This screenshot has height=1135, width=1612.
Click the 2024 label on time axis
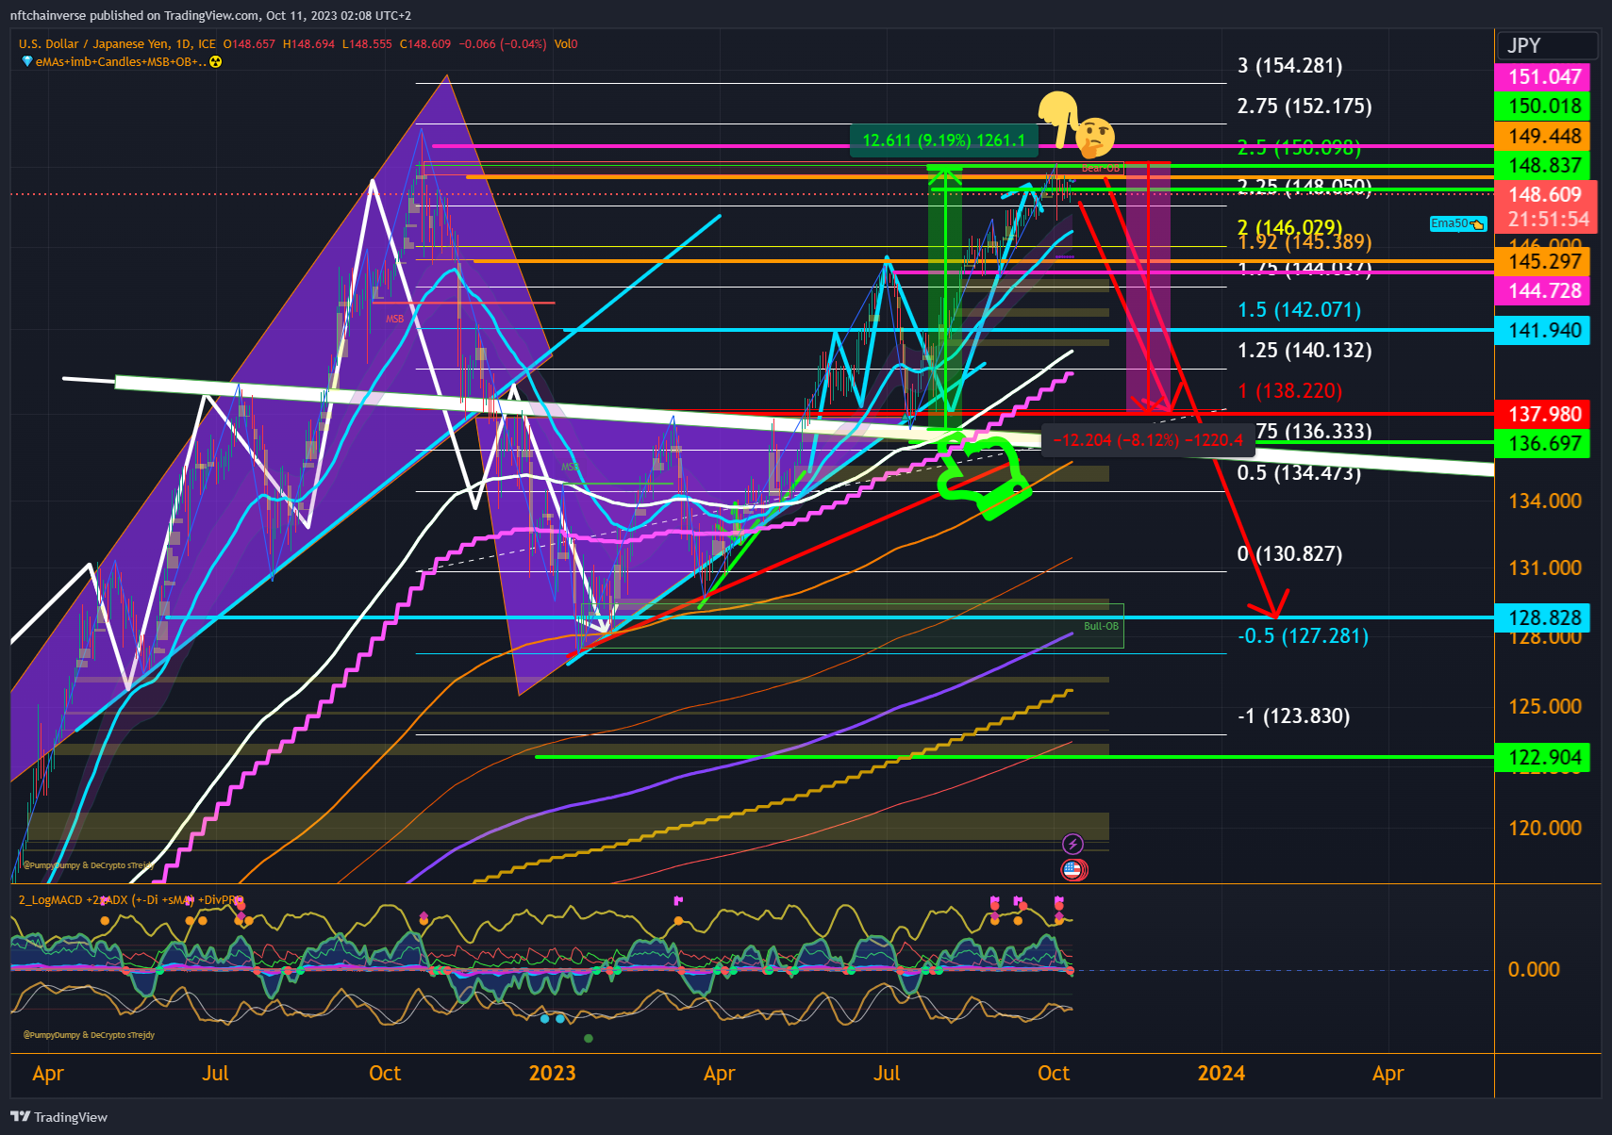tap(1221, 1073)
